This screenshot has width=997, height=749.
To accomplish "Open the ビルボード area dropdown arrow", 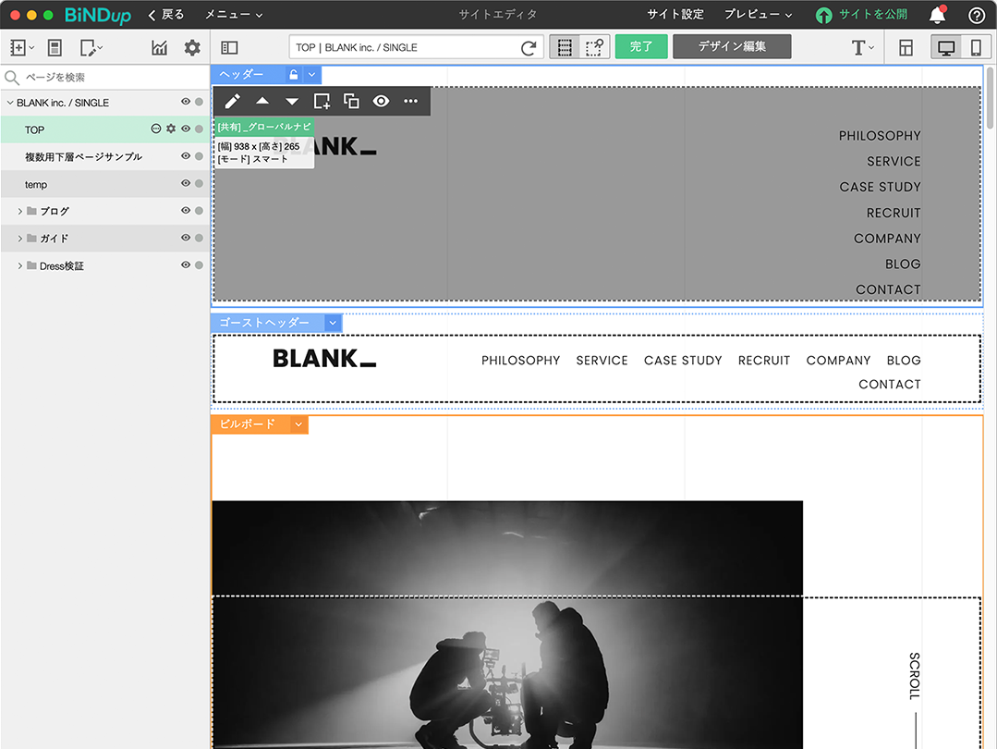I will (298, 424).
